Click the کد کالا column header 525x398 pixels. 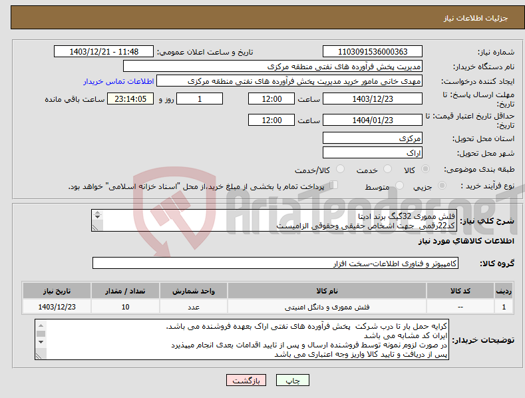point(460,291)
